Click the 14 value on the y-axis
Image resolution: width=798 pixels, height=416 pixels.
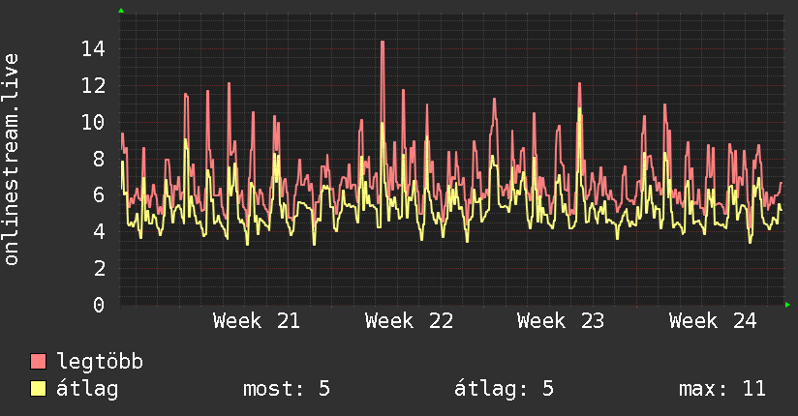[x=93, y=49]
